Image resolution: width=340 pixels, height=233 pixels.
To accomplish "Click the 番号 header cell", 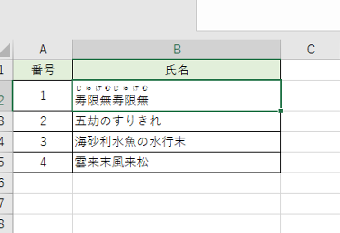I will click(43, 70).
